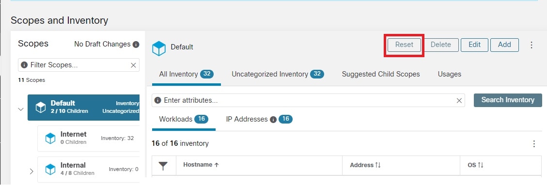
Task: Switch to Uncategorized Inventory tab
Action: point(278,74)
